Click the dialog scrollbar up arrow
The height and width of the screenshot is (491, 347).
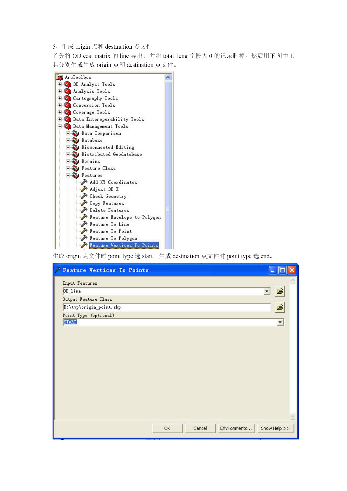293,280
